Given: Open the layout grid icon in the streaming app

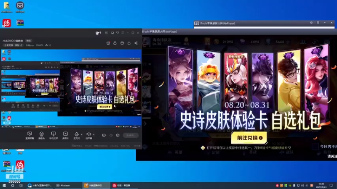Looking at the screenshot, I should tap(122, 43).
